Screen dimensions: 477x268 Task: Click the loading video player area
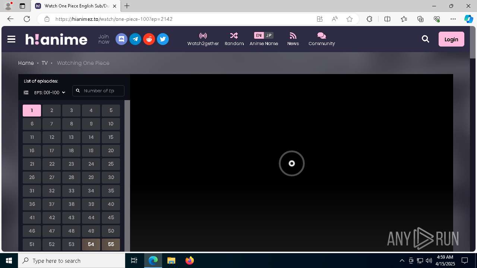(291, 163)
